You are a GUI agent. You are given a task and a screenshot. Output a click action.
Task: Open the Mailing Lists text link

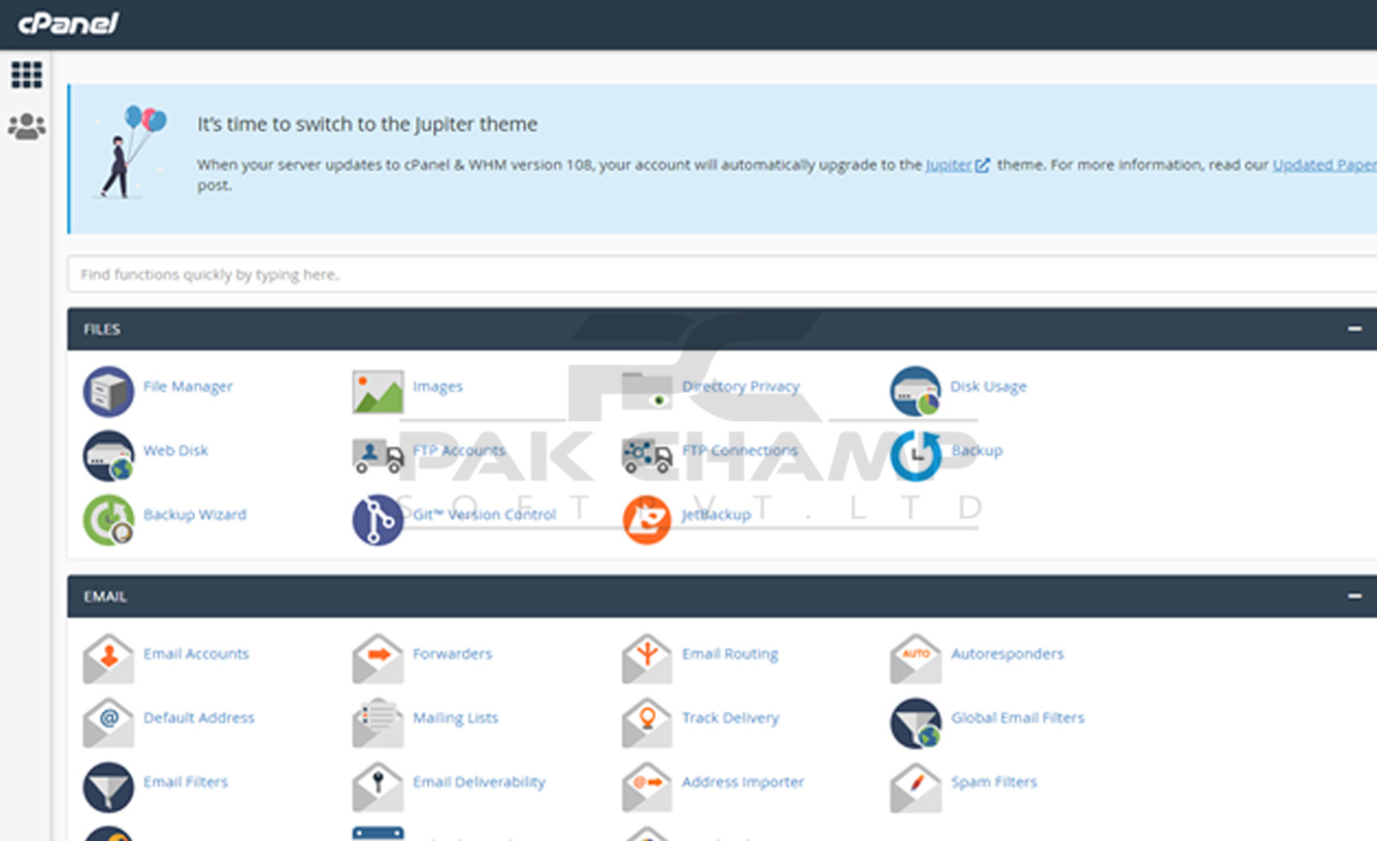(455, 718)
